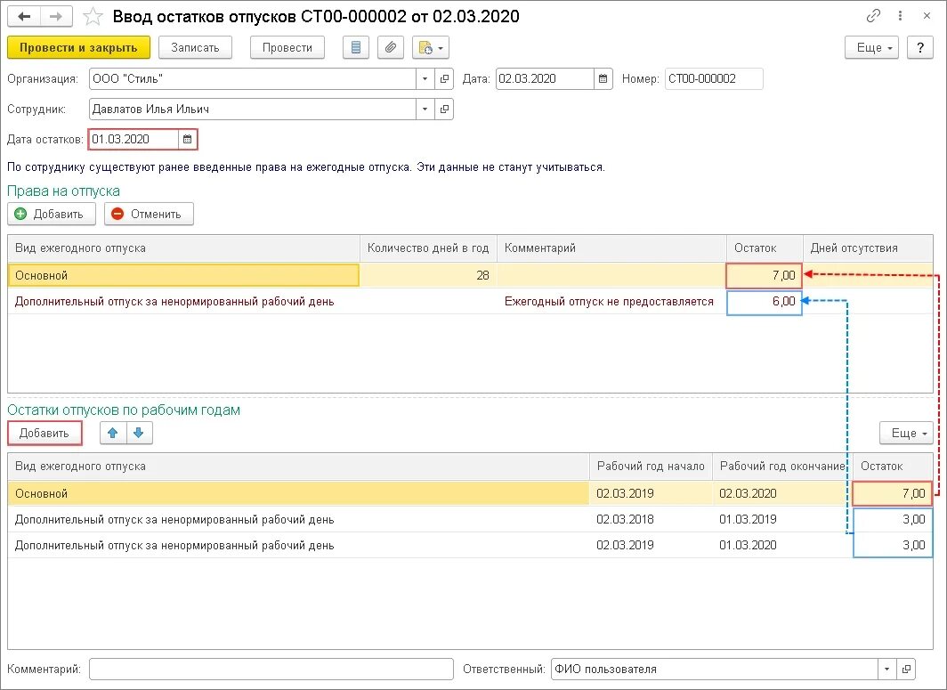Click the Провести button
Viewport: 947px width, 690px height.
[287, 48]
